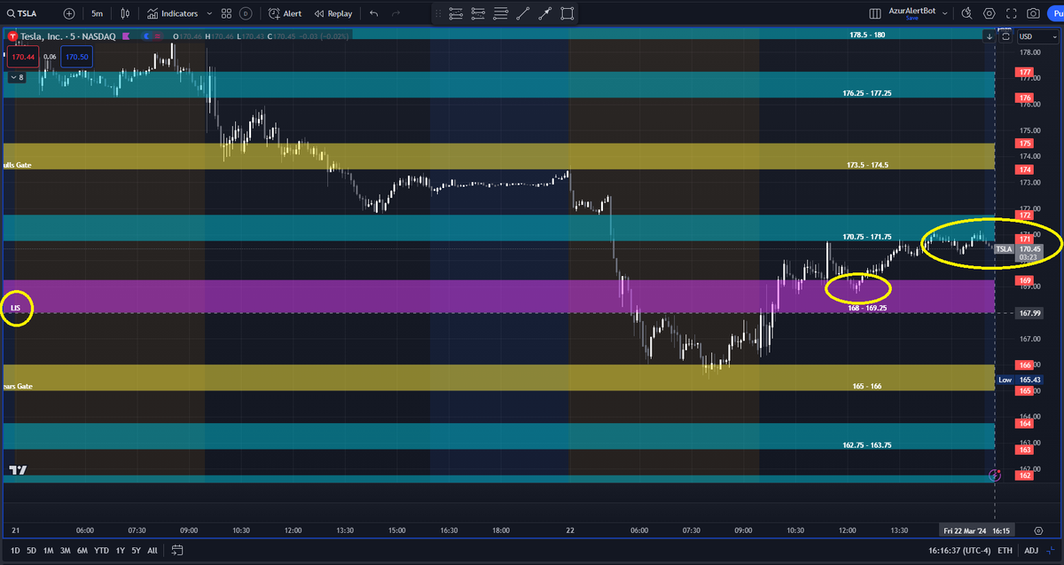Select the 5Y date range
Viewport: 1064px width, 565px height.
pos(136,550)
